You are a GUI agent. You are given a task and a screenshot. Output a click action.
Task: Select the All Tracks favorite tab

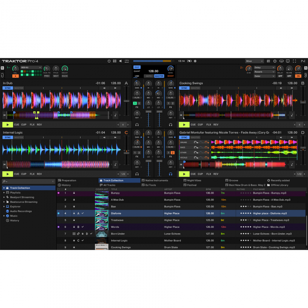coord(109,185)
